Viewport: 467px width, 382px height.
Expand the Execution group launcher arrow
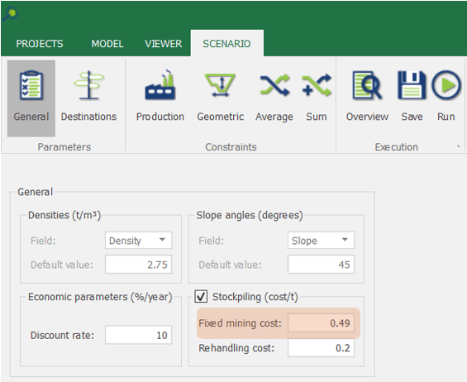[459, 146]
